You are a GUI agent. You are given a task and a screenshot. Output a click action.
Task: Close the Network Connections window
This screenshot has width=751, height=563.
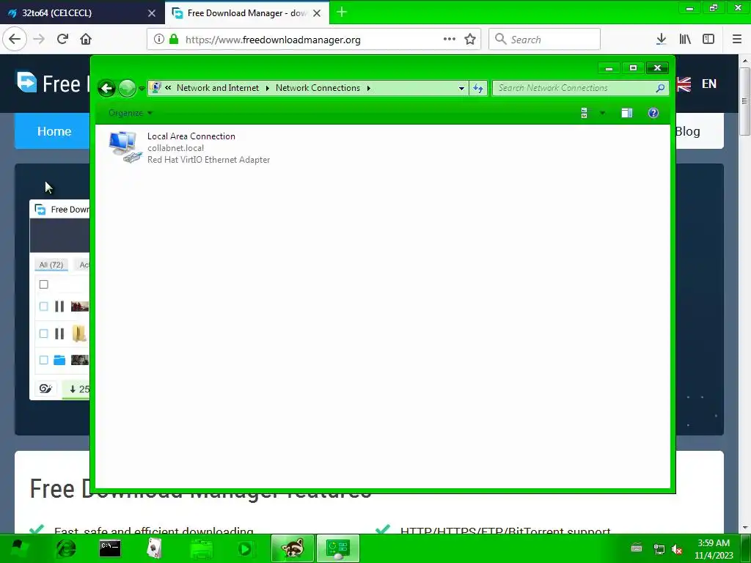pos(657,68)
